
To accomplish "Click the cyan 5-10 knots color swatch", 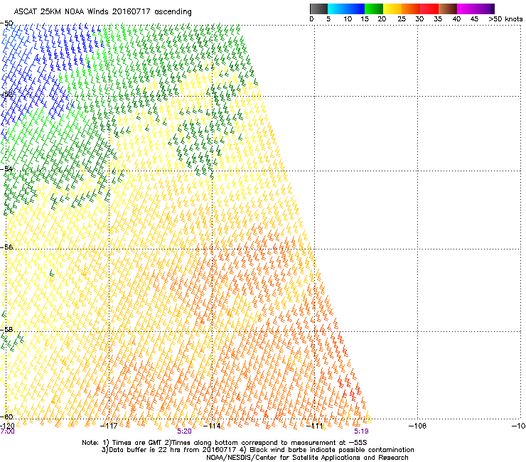I will pyautogui.click(x=336, y=9).
